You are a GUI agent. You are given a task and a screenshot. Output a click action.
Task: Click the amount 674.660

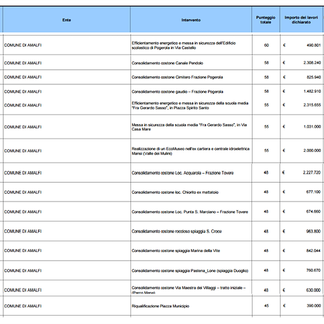[x=313, y=211]
